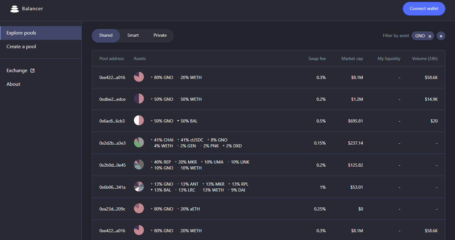Switch to the Shared pools tab
Viewport: 455px width, 240px height.
pos(106,35)
